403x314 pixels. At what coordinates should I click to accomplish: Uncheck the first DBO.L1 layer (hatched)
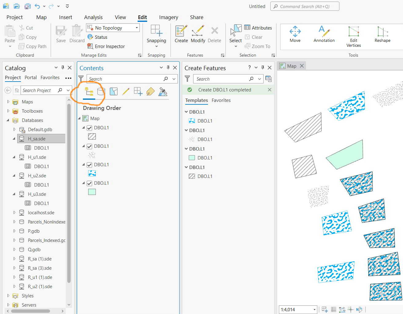click(x=89, y=128)
